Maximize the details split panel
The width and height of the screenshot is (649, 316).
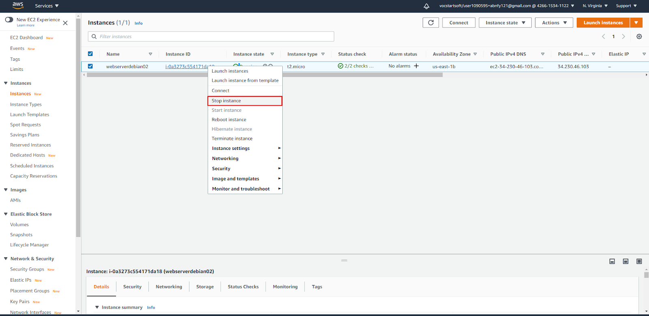click(639, 261)
